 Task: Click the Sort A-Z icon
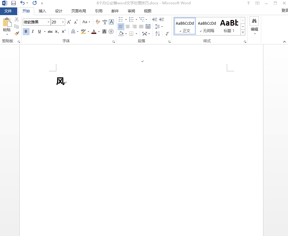[157, 34]
